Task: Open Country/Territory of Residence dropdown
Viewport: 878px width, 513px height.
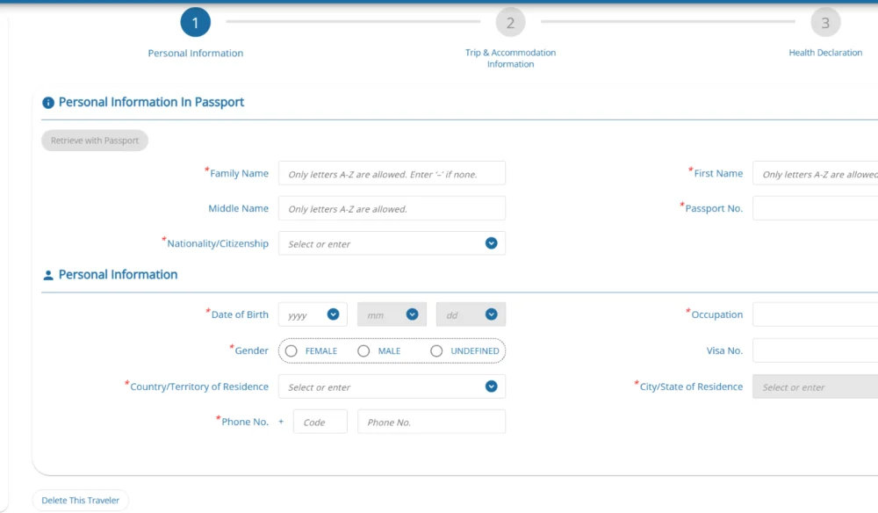Action: pyautogui.click(x=392, y=387)
